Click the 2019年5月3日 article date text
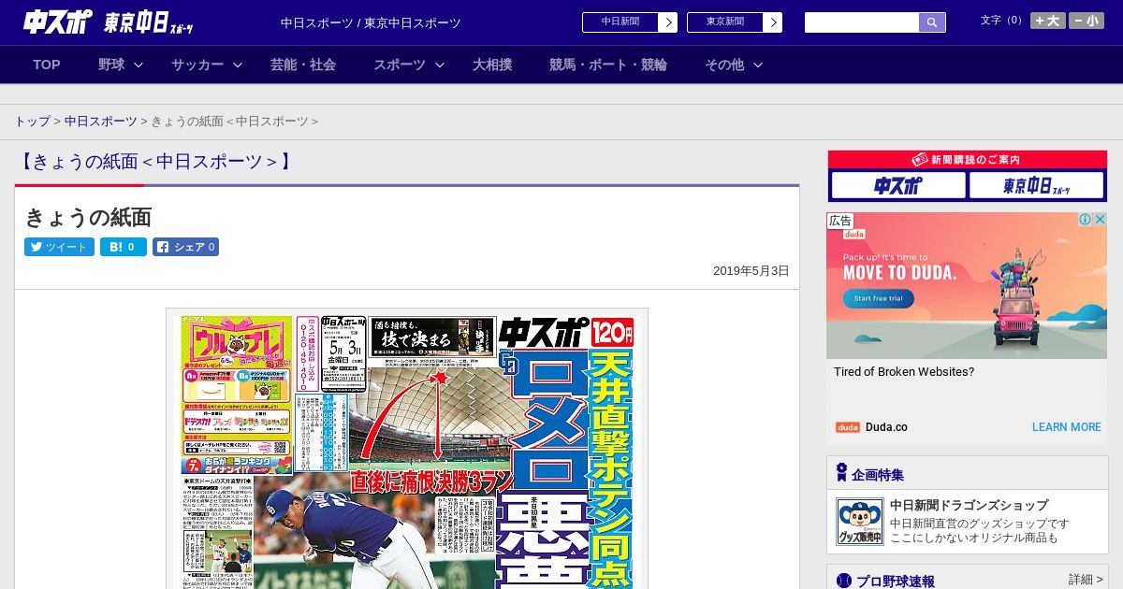Viewport: 1123px width, 589px height. [x=751, y=271]
